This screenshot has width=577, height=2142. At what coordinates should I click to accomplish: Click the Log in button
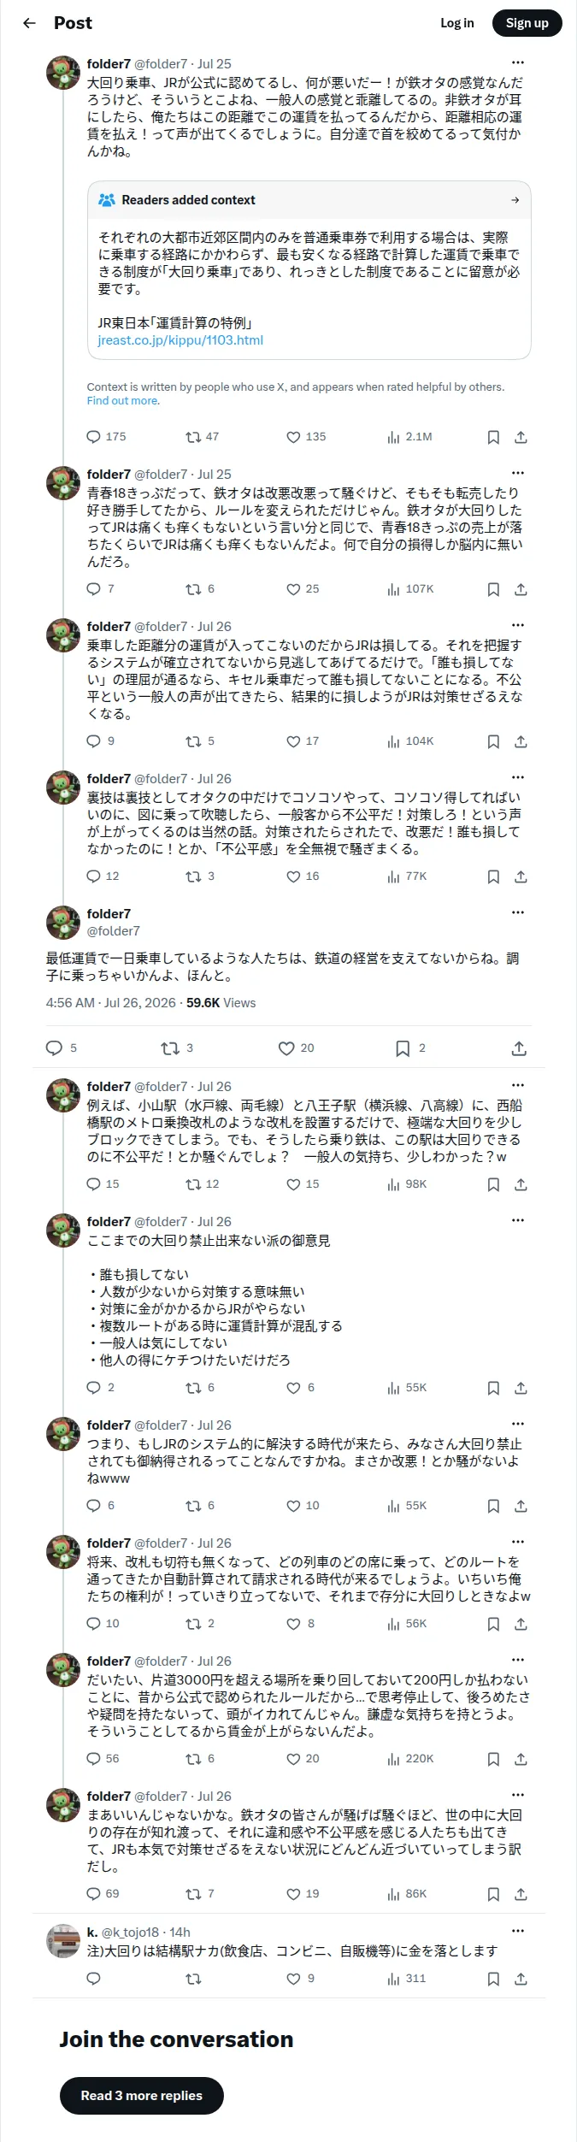click(457, 23)
